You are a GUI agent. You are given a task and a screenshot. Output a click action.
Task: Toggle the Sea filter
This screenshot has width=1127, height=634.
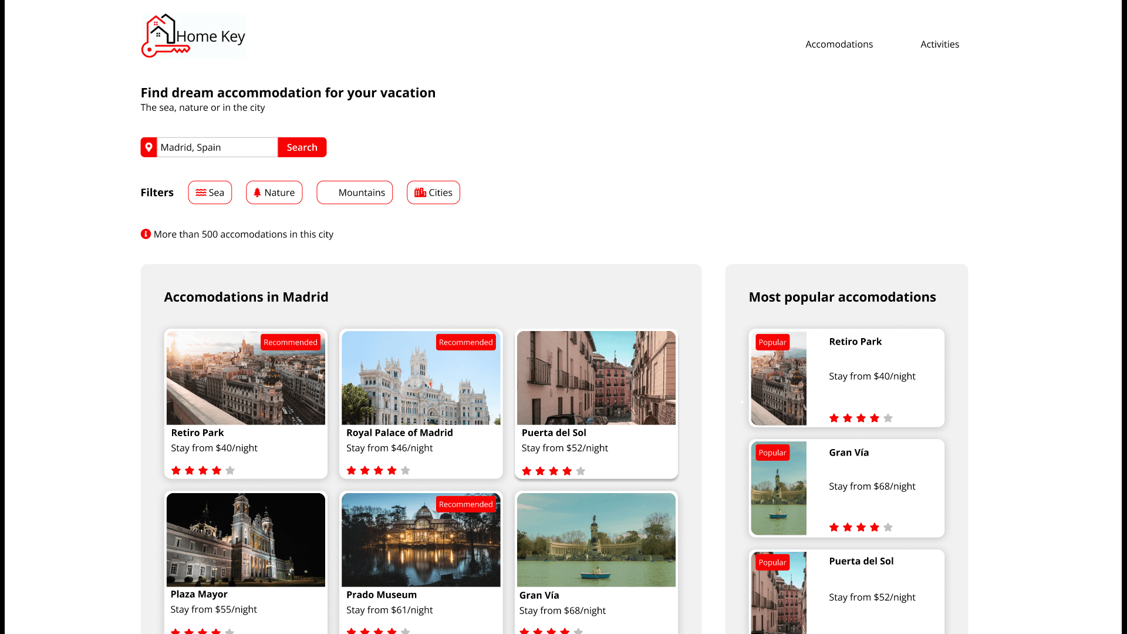(x=210, y=193)
